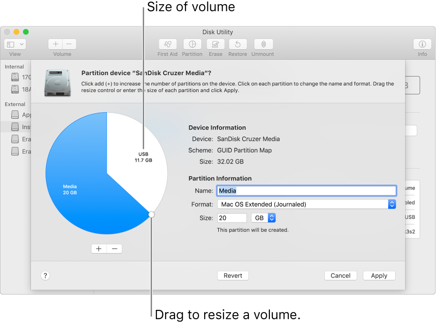Screen dimensions: 437x323
Task: Select the USB 11.7 GB pie segment
Action: [137, 164]
